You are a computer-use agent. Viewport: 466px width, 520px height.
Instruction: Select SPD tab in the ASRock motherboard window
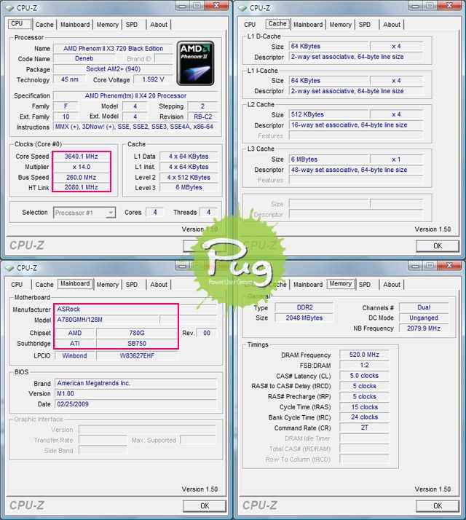132,285
